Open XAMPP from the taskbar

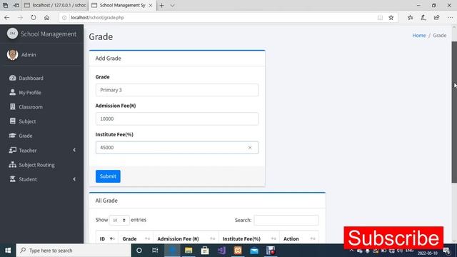click(x=238, y=251)
